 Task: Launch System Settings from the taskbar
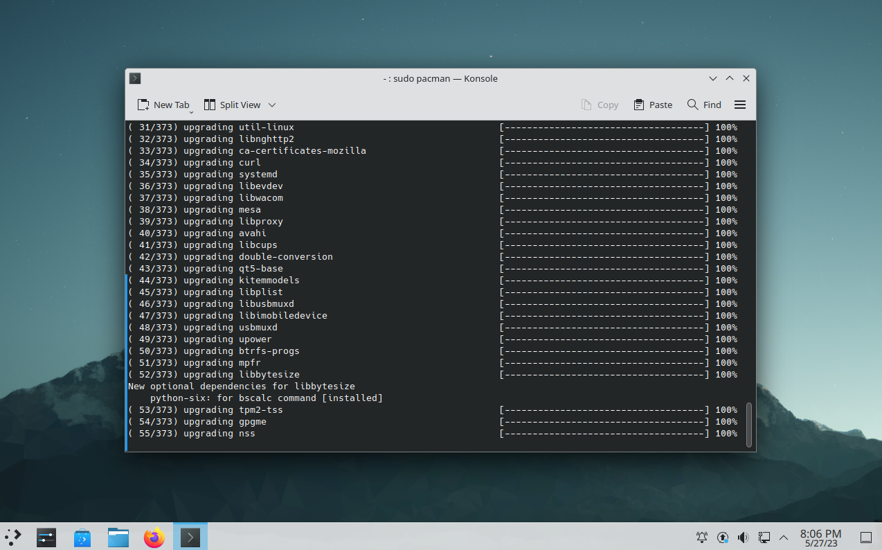click(x=46, y=537)
